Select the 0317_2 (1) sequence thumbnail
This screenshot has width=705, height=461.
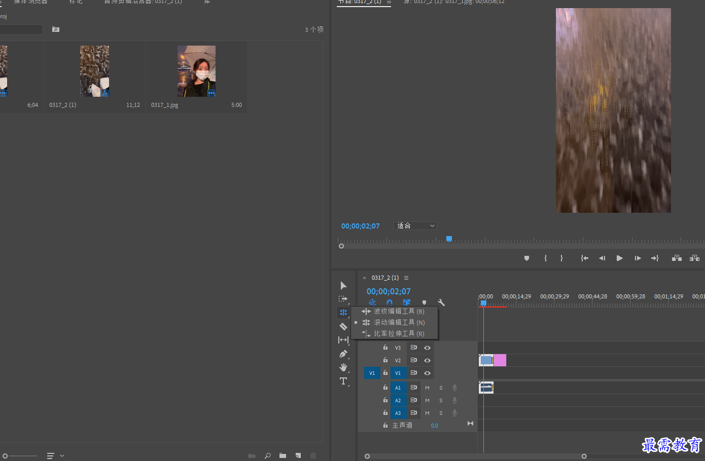point(94,71)
